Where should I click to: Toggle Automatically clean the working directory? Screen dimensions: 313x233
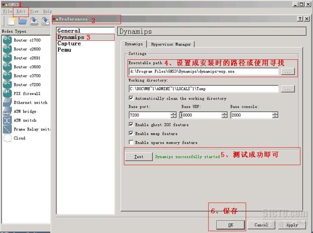(131, 98)
